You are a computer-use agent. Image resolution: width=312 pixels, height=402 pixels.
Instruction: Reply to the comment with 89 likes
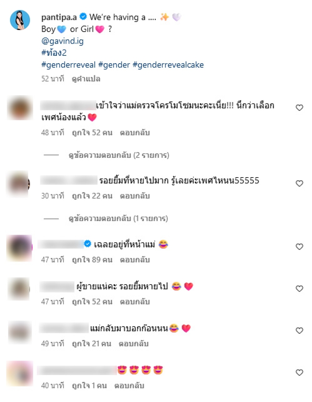[x=135, y=260]
